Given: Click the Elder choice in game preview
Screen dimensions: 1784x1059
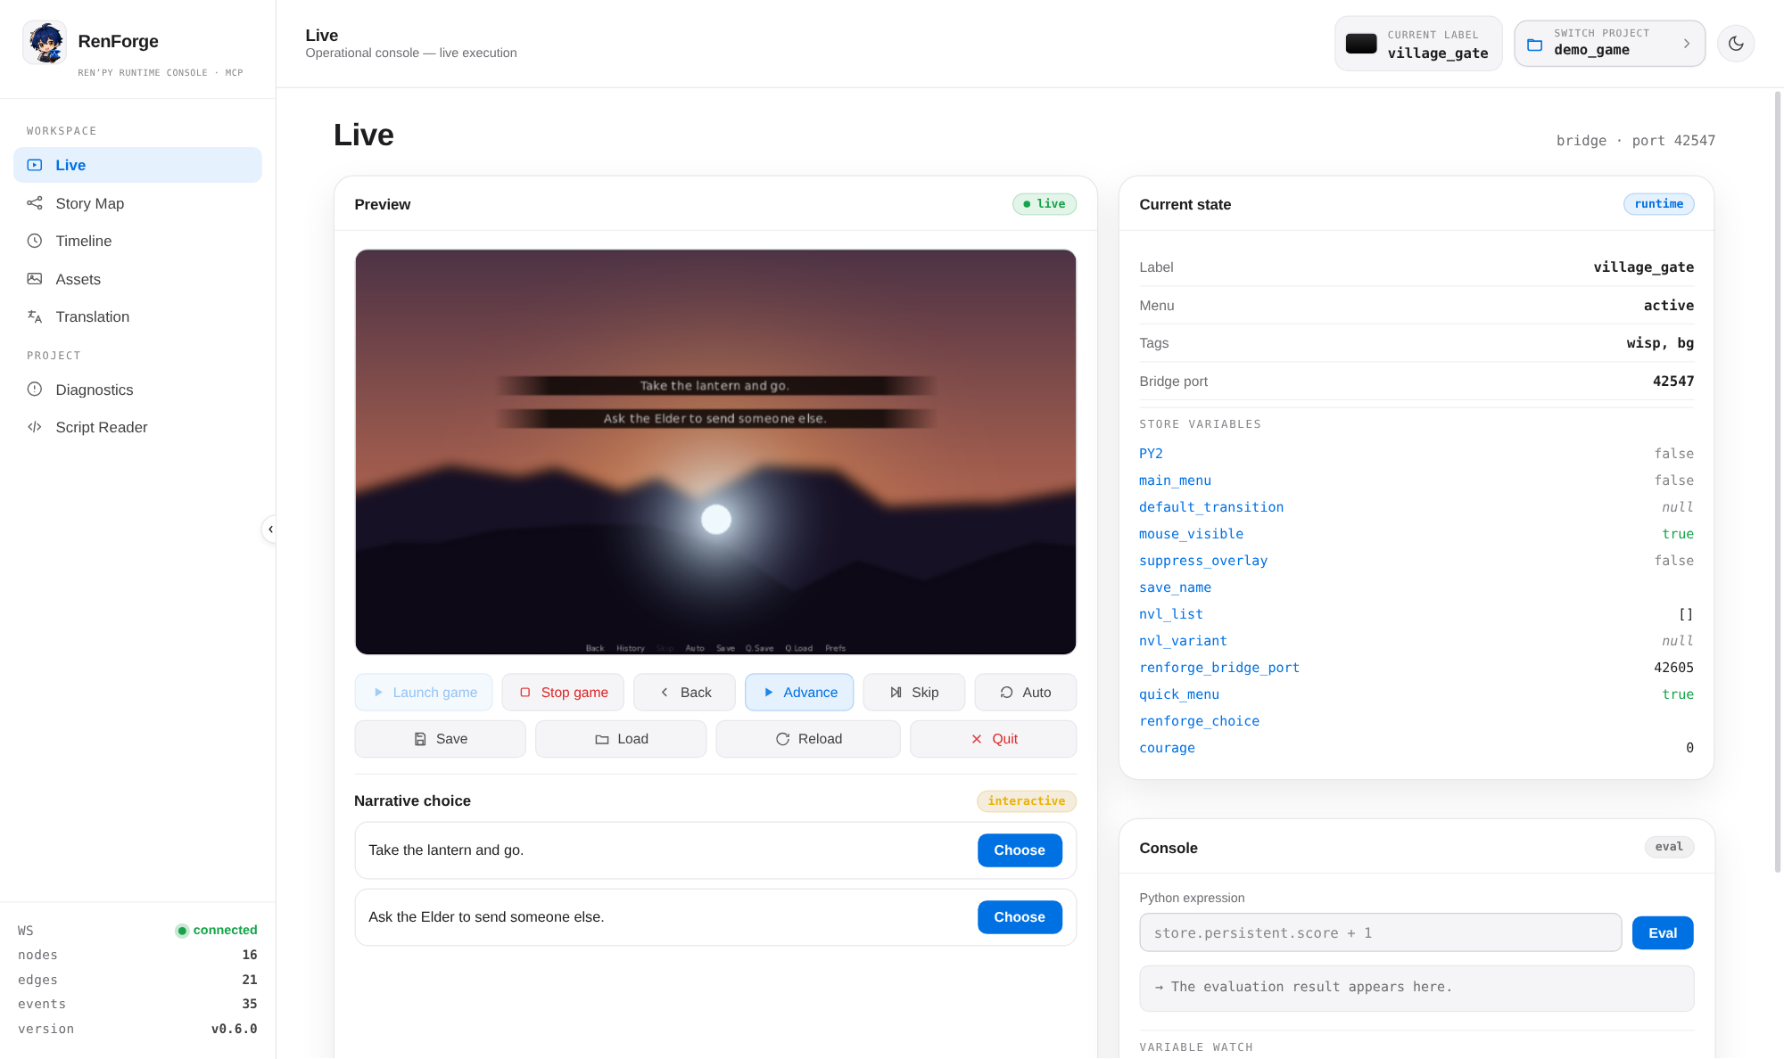Looking at the screenshot, I should 715,419.
